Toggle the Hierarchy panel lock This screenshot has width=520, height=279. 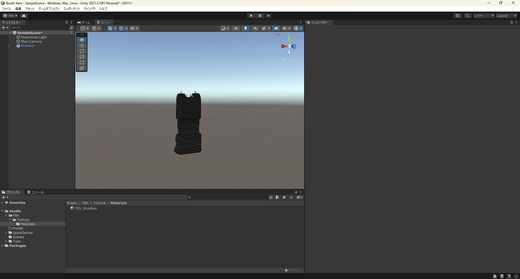tap(67, 22)
